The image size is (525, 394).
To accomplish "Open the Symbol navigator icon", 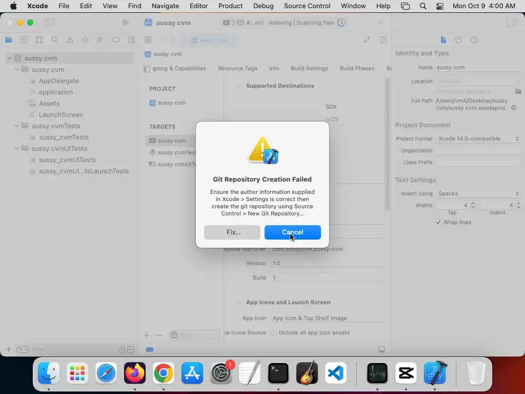I will point(39,40).
